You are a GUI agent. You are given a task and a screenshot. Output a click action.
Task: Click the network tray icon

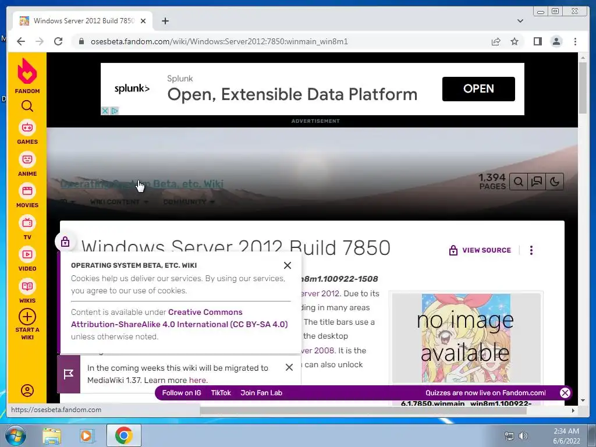pos(509,436)
